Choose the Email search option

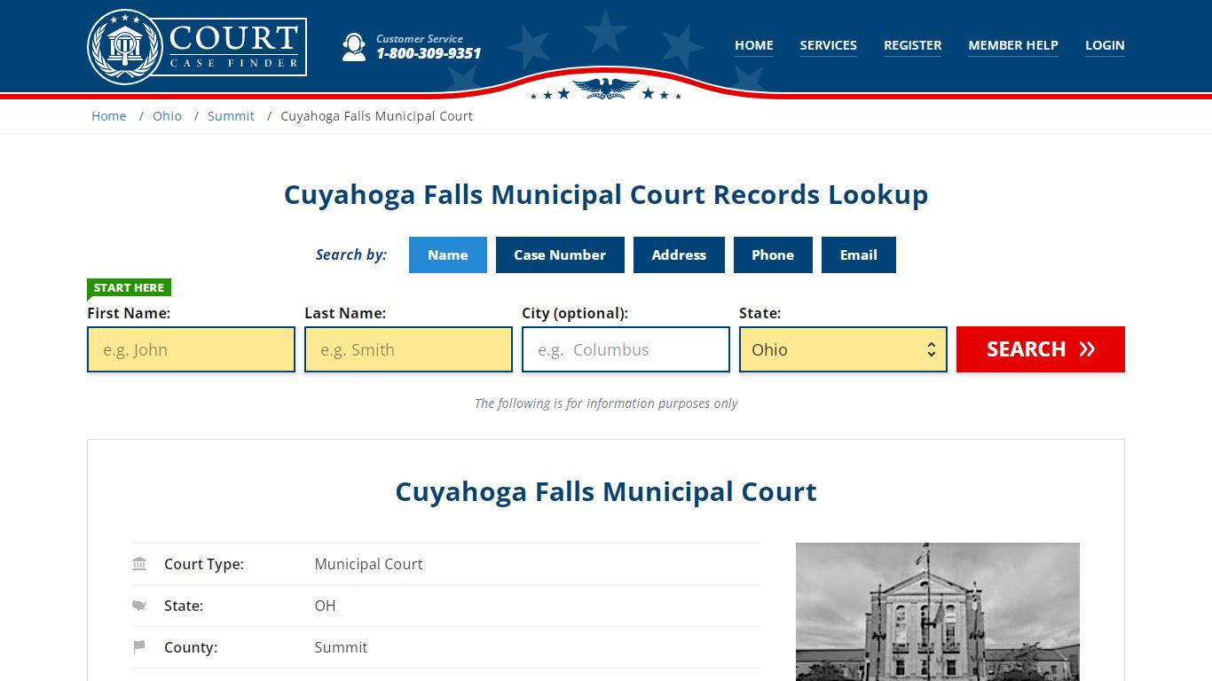coord(858,254)
